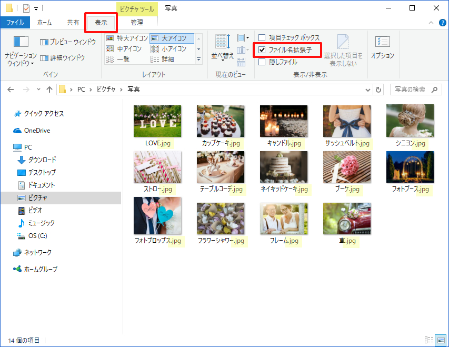
Task: Collapse the ribbon with the chevron
Action: (x=431, y=23)
